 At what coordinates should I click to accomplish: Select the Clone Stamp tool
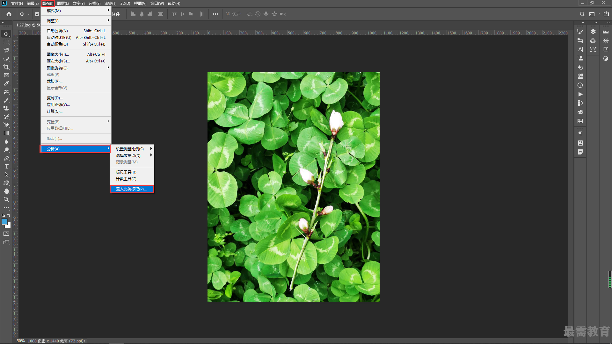tap(6, 108)
